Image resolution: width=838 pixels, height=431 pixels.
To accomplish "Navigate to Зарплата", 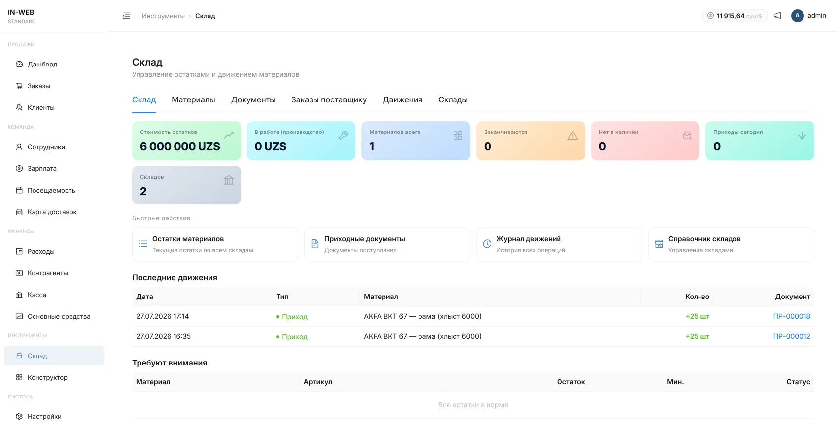I will [x=54, y=168].
